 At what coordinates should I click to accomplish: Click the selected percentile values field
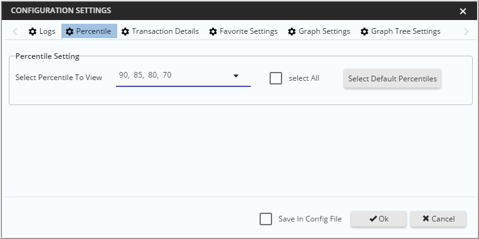click(x=183, y=76)
